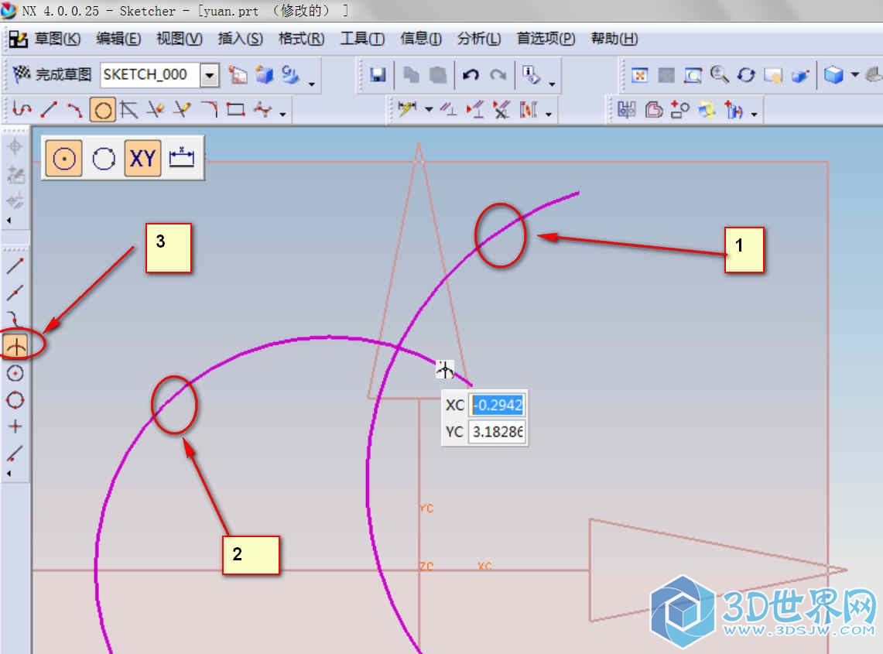
Task: Click the 完成草图 finish sketch button
Action: point(53,74)
